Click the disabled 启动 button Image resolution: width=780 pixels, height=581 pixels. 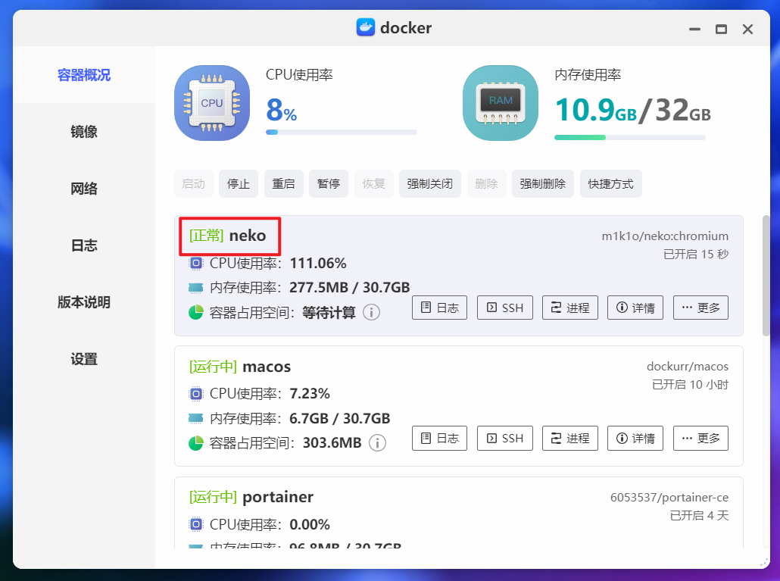coord(194,183)
